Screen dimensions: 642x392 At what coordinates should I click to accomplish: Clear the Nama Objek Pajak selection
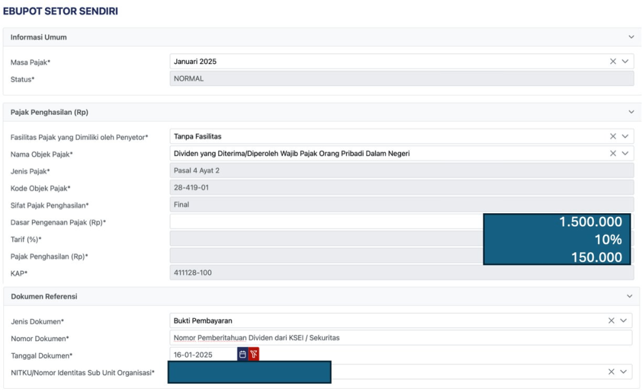click(613, 153)
